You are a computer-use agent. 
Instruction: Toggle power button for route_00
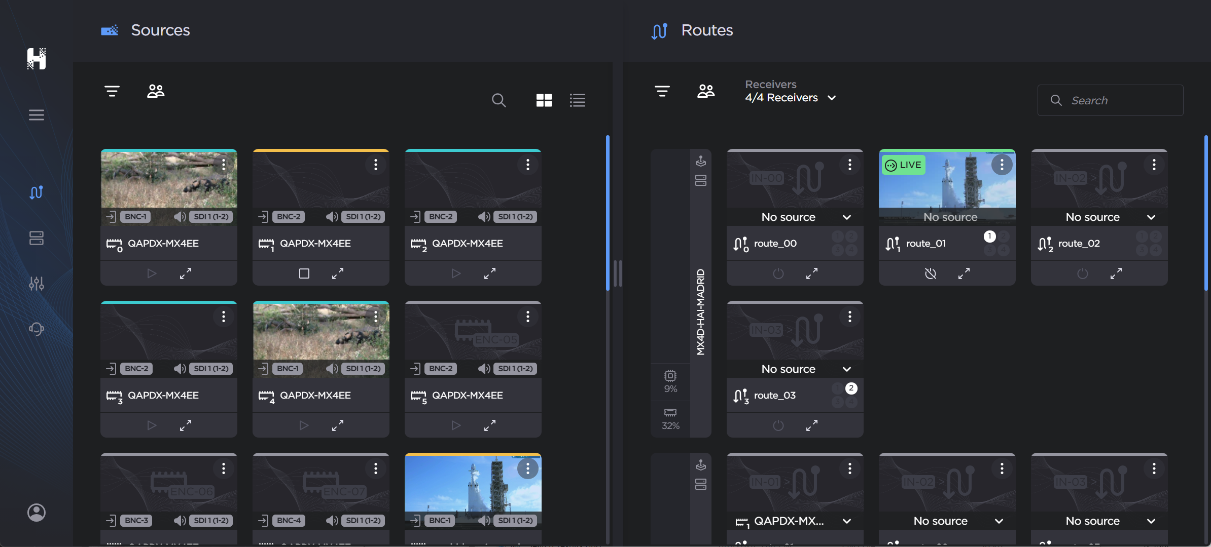(x=777, y=272)
